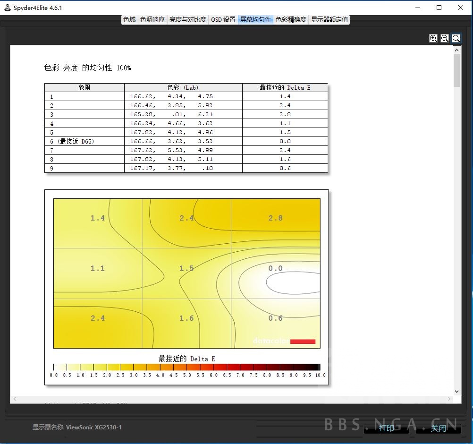The image size is (473, 444).
Task: Click the Delta E cell 2.8 in table
Action: coord(285,114)
